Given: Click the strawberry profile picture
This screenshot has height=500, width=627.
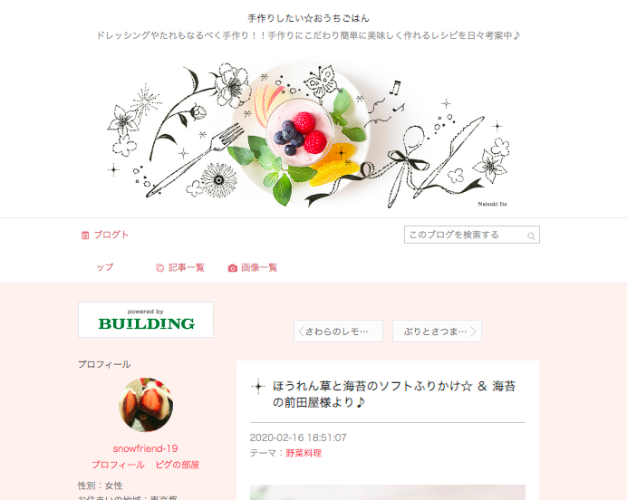Looking at the screenshot, I should point(146,405).
